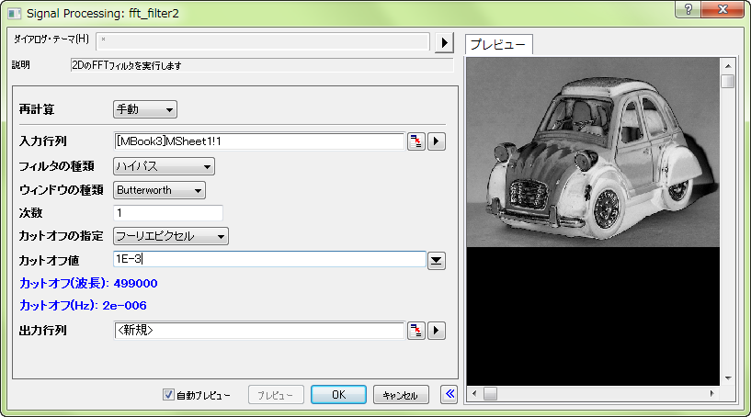
Task: Click the disabled プレビュー button
Action: point(276,395)
